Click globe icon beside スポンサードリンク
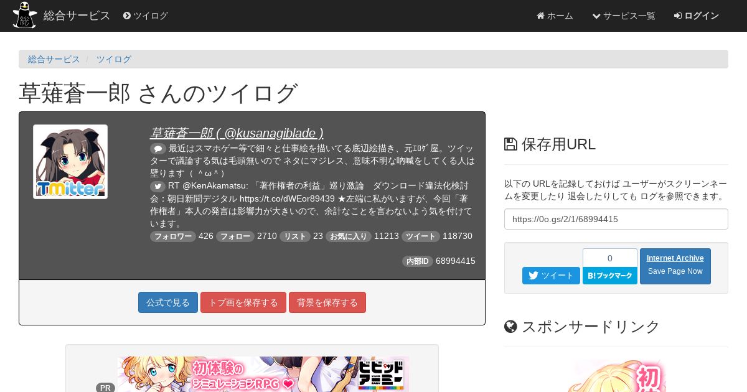747x392 pixels. [x=510, y=326]
